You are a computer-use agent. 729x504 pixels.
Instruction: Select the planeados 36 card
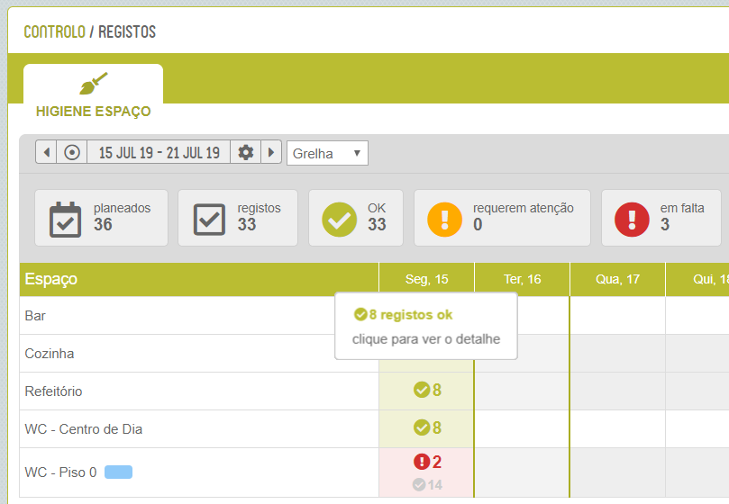click(x=101, y=218)
